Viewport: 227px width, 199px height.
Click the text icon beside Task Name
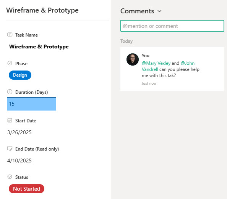tap(10, 35)
